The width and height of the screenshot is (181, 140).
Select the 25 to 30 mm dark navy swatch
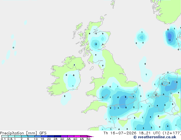(x=58, y=136)
